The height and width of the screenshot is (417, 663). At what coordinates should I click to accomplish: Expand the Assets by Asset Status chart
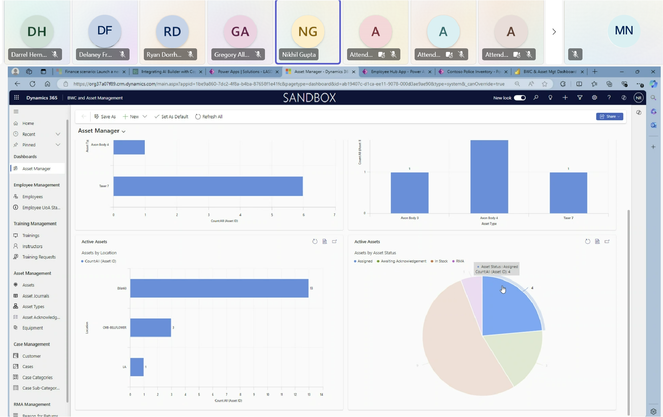click(x=607, y=242)
